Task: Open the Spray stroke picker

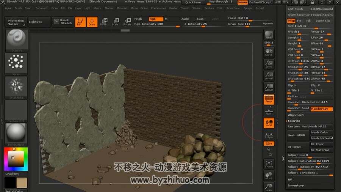Action: (x=16, y=64)
